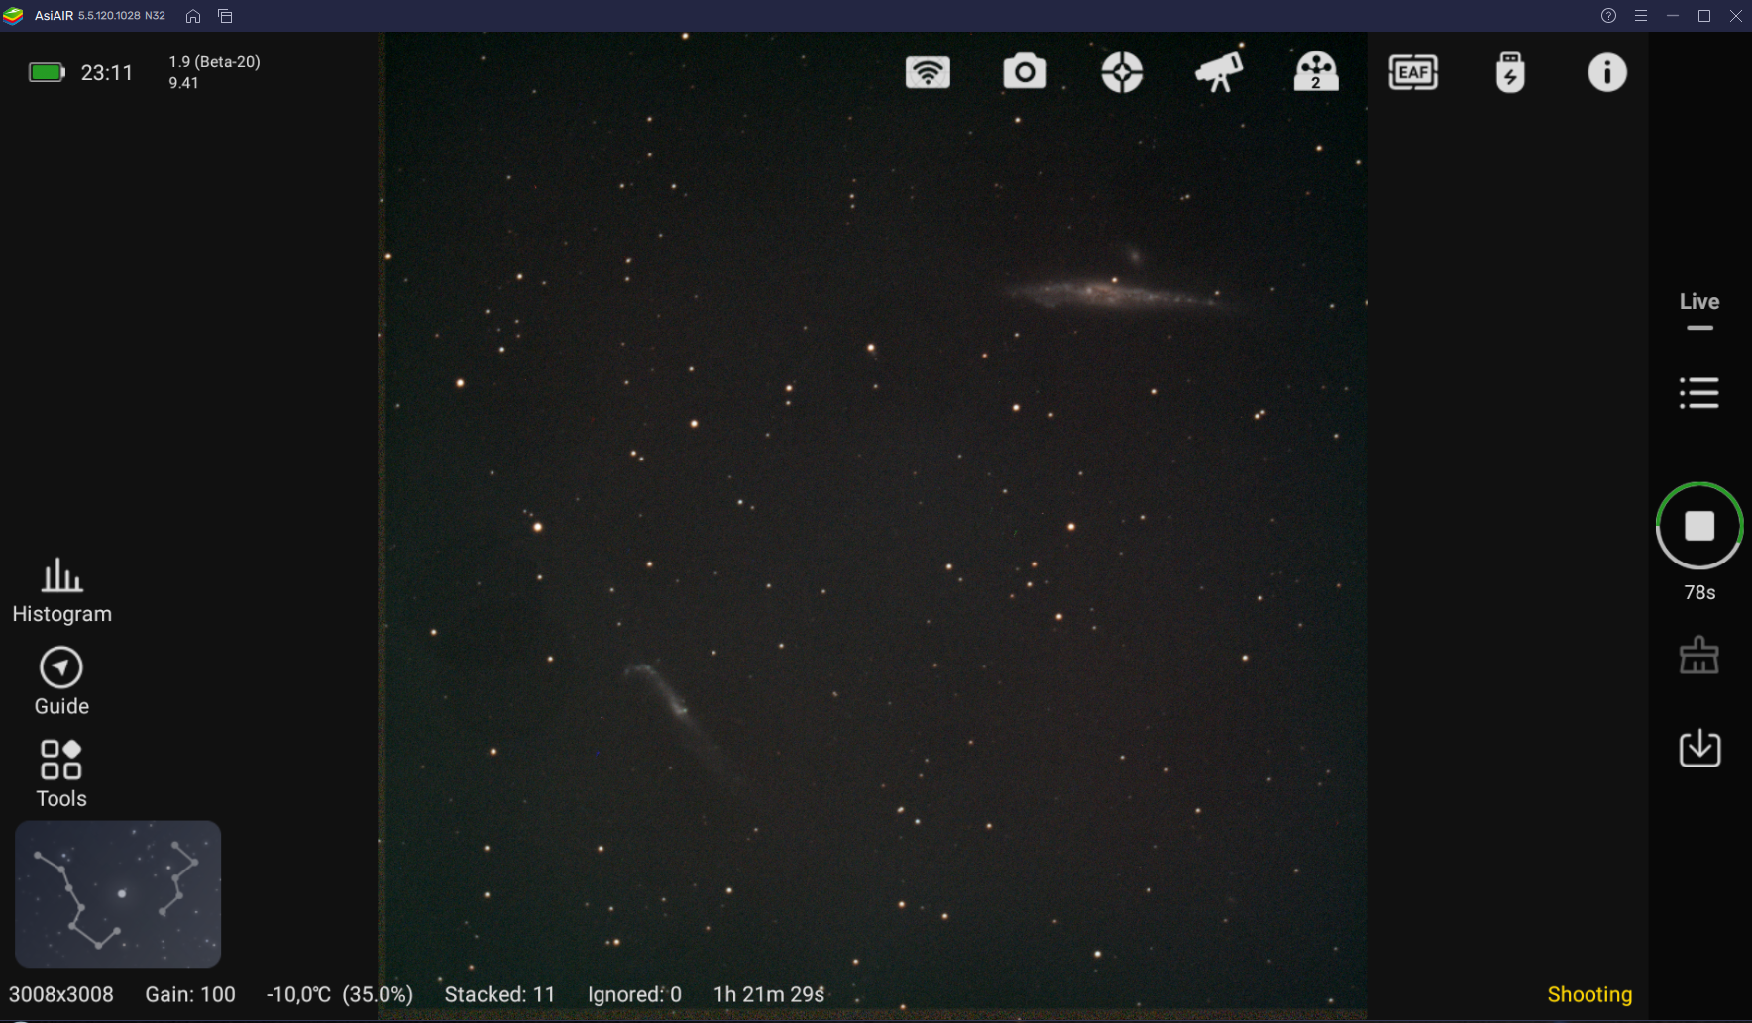Open the shooting settings list icon

(x=1699, y=393)
